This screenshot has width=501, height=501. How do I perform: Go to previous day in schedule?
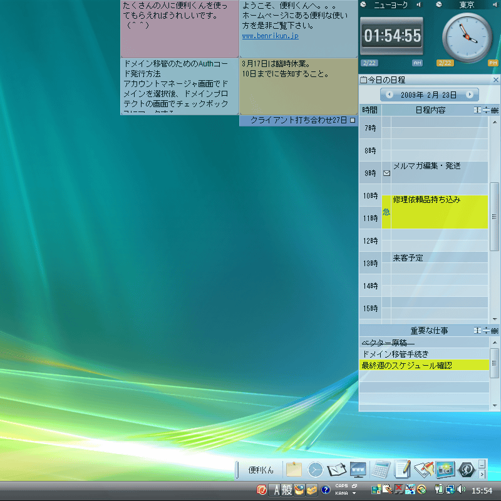389,95
